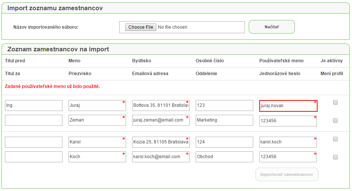This screenshot has width=352, height=191.
Task: Enable Je aktívny checkbox for Juraj Zeman
Action: click(x=335, y=102)
